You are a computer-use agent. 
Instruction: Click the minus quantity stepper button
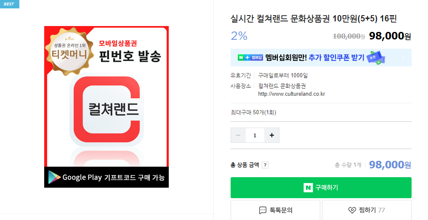coord(238,135)
